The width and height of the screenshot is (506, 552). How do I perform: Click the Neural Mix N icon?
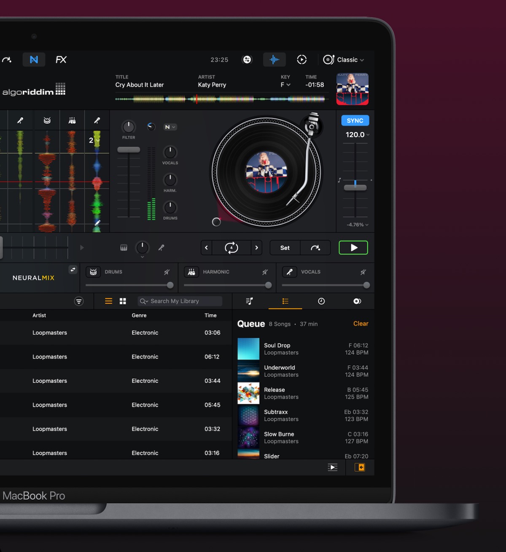(34, 60)
